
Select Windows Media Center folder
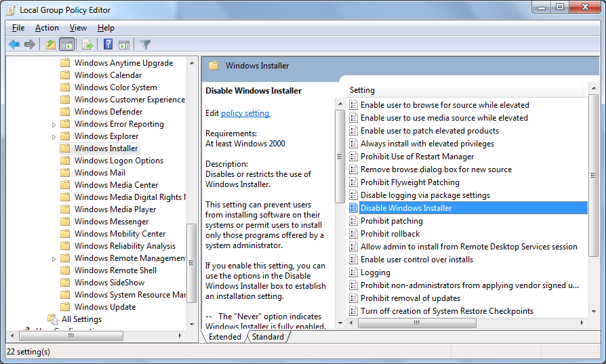click(x=117, y=185)
